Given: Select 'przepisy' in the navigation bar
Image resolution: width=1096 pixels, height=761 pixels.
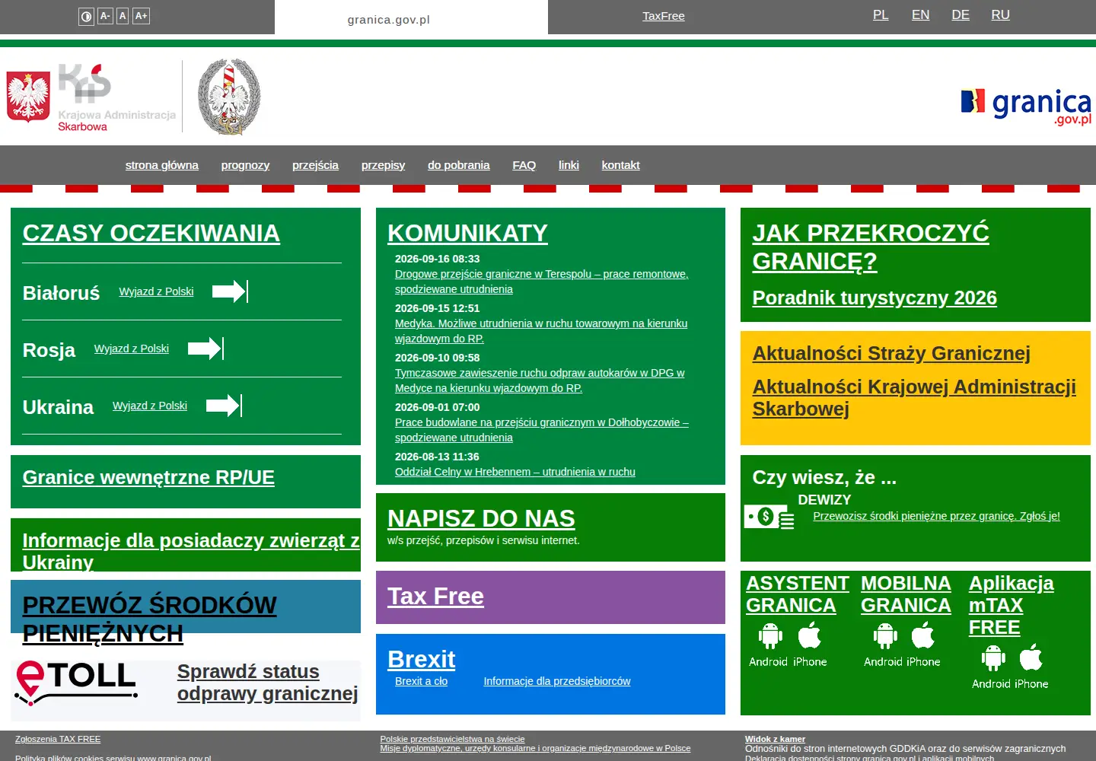Looking at the screenshot, I should coord(383,165).
